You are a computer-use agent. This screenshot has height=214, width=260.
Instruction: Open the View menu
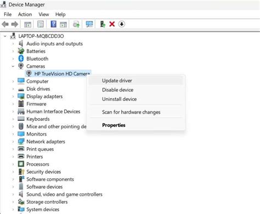[44, 14]
